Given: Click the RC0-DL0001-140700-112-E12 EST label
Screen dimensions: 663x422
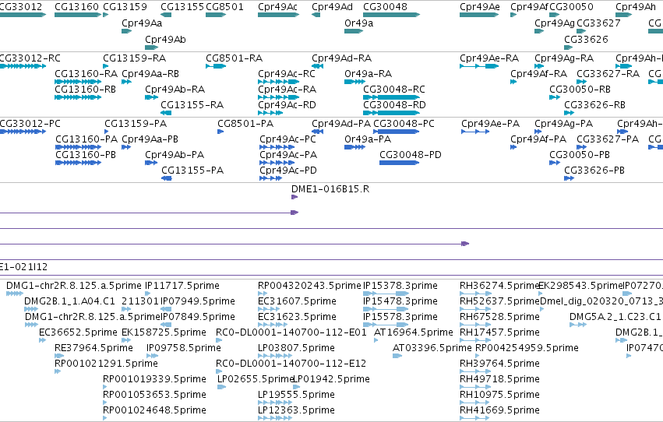Looking at the screenshot, I should [291, 364].
